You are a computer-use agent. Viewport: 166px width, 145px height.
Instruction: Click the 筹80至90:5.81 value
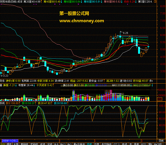pos(92,2)
